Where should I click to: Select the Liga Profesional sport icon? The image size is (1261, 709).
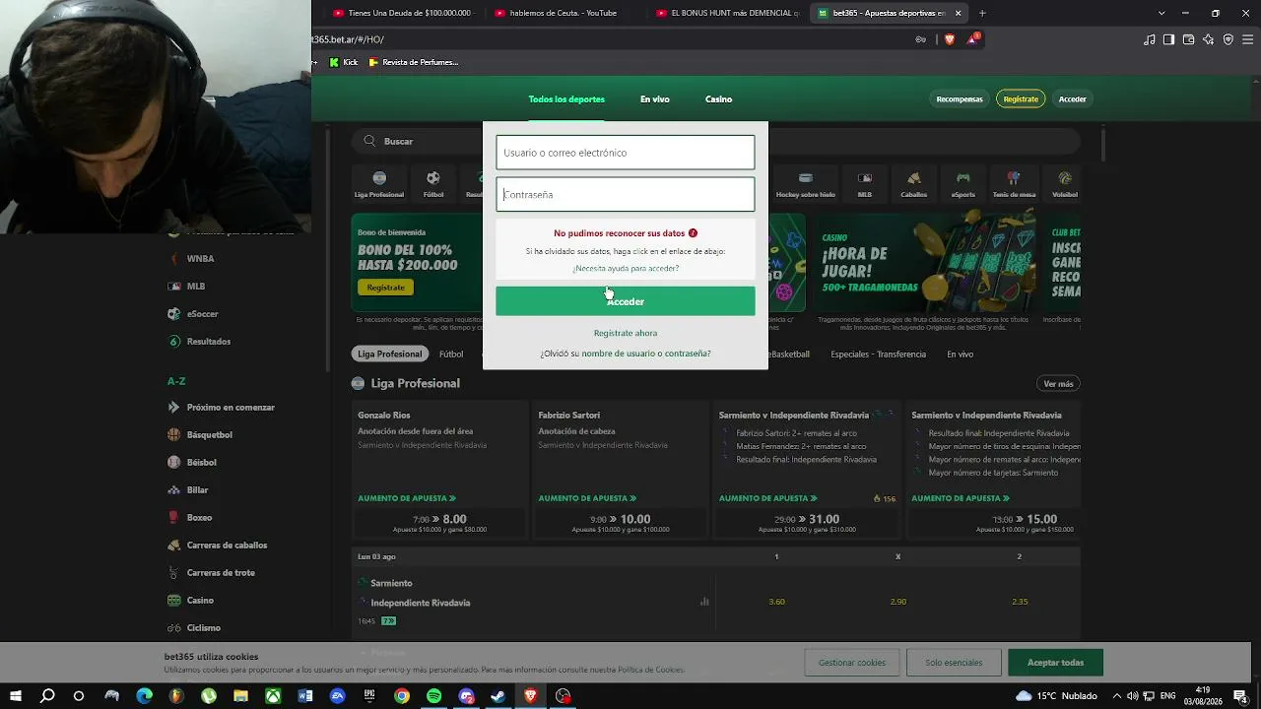[379, 178]
